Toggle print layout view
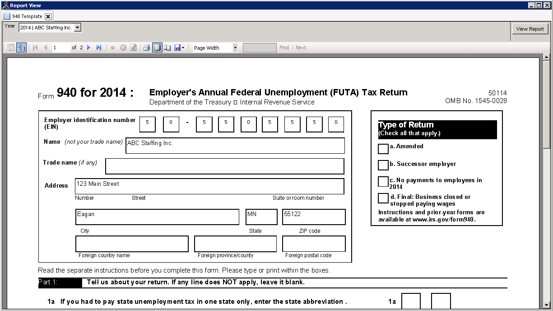The image size is (553, 311). (x=157, y=47)
